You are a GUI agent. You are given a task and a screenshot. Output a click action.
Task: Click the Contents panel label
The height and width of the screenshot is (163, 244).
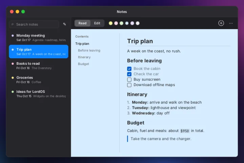point(82,36)
